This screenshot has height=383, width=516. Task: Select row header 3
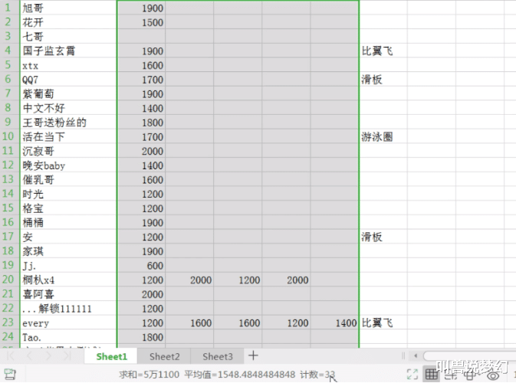tap(9, 36)
